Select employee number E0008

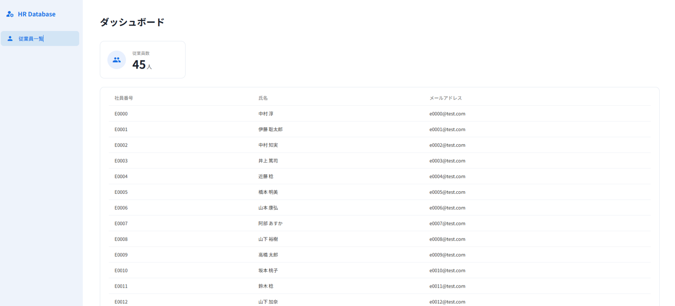[x=121, y=239]
